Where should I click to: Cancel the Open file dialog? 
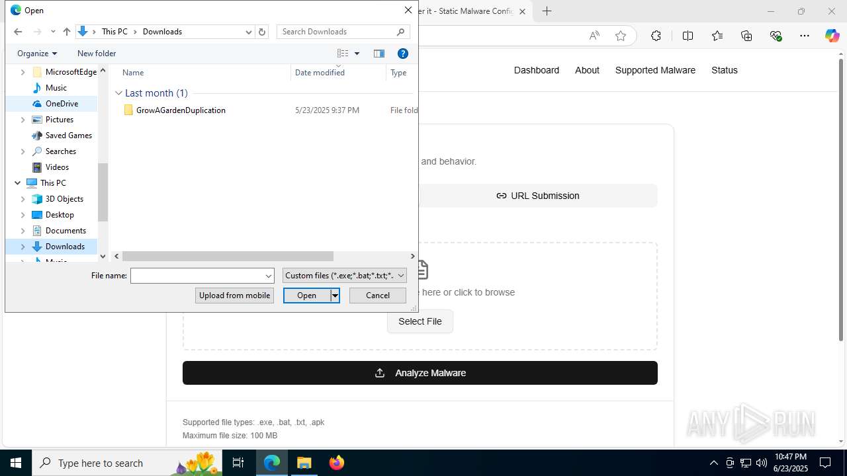click(378, 296)
